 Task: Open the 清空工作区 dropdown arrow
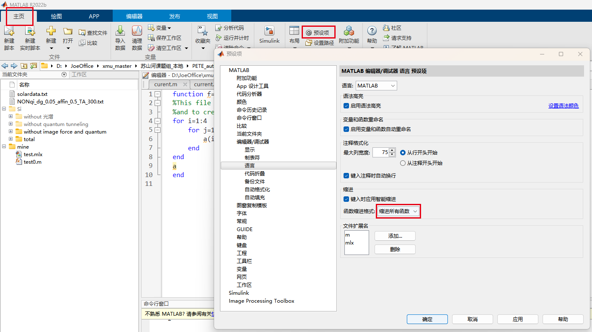point(186,48)
